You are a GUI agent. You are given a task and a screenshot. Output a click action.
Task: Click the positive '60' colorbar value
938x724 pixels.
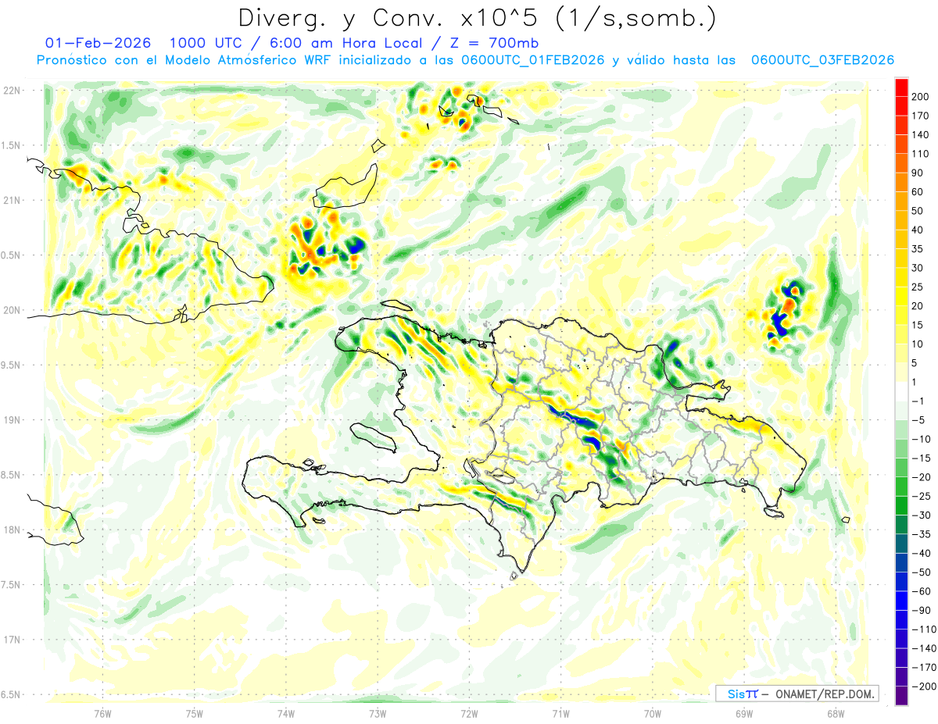click(x=918, y=192)
